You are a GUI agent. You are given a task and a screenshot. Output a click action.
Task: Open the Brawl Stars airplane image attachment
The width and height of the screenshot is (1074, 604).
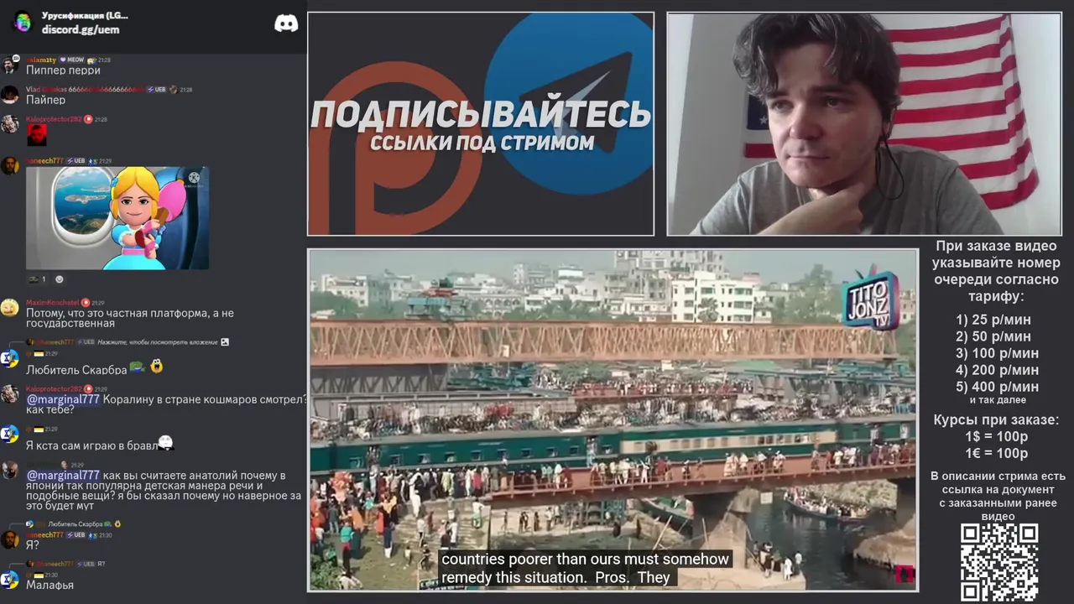[x=117, y=218]
